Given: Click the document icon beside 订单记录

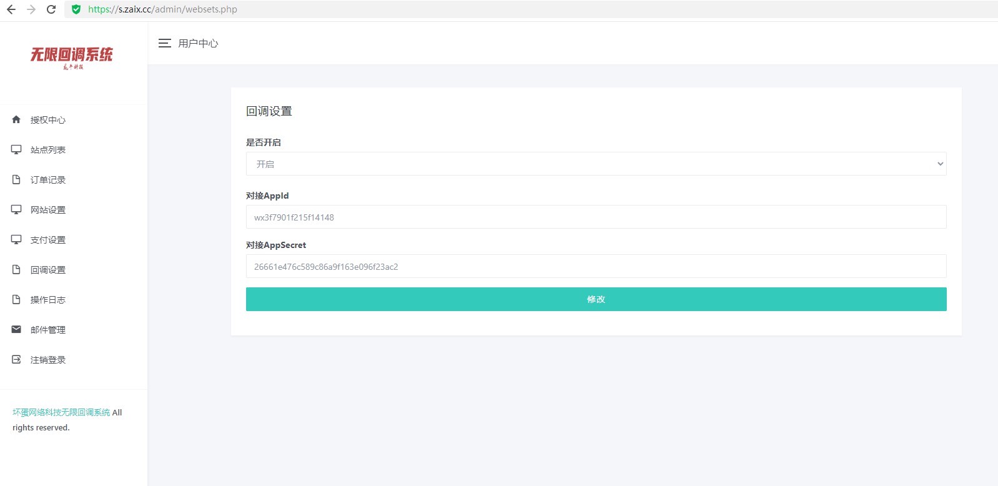Looking at the screenshot, I should coord(16,179).
